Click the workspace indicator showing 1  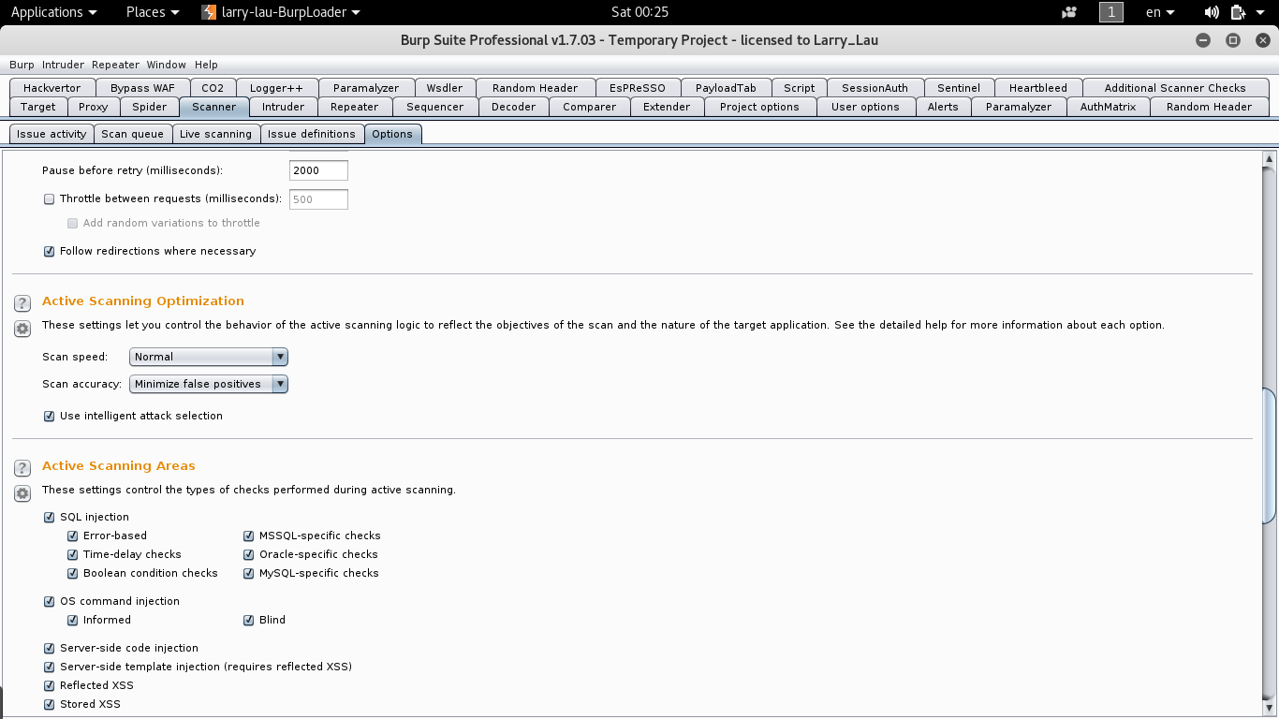[x=1110, y=12]
